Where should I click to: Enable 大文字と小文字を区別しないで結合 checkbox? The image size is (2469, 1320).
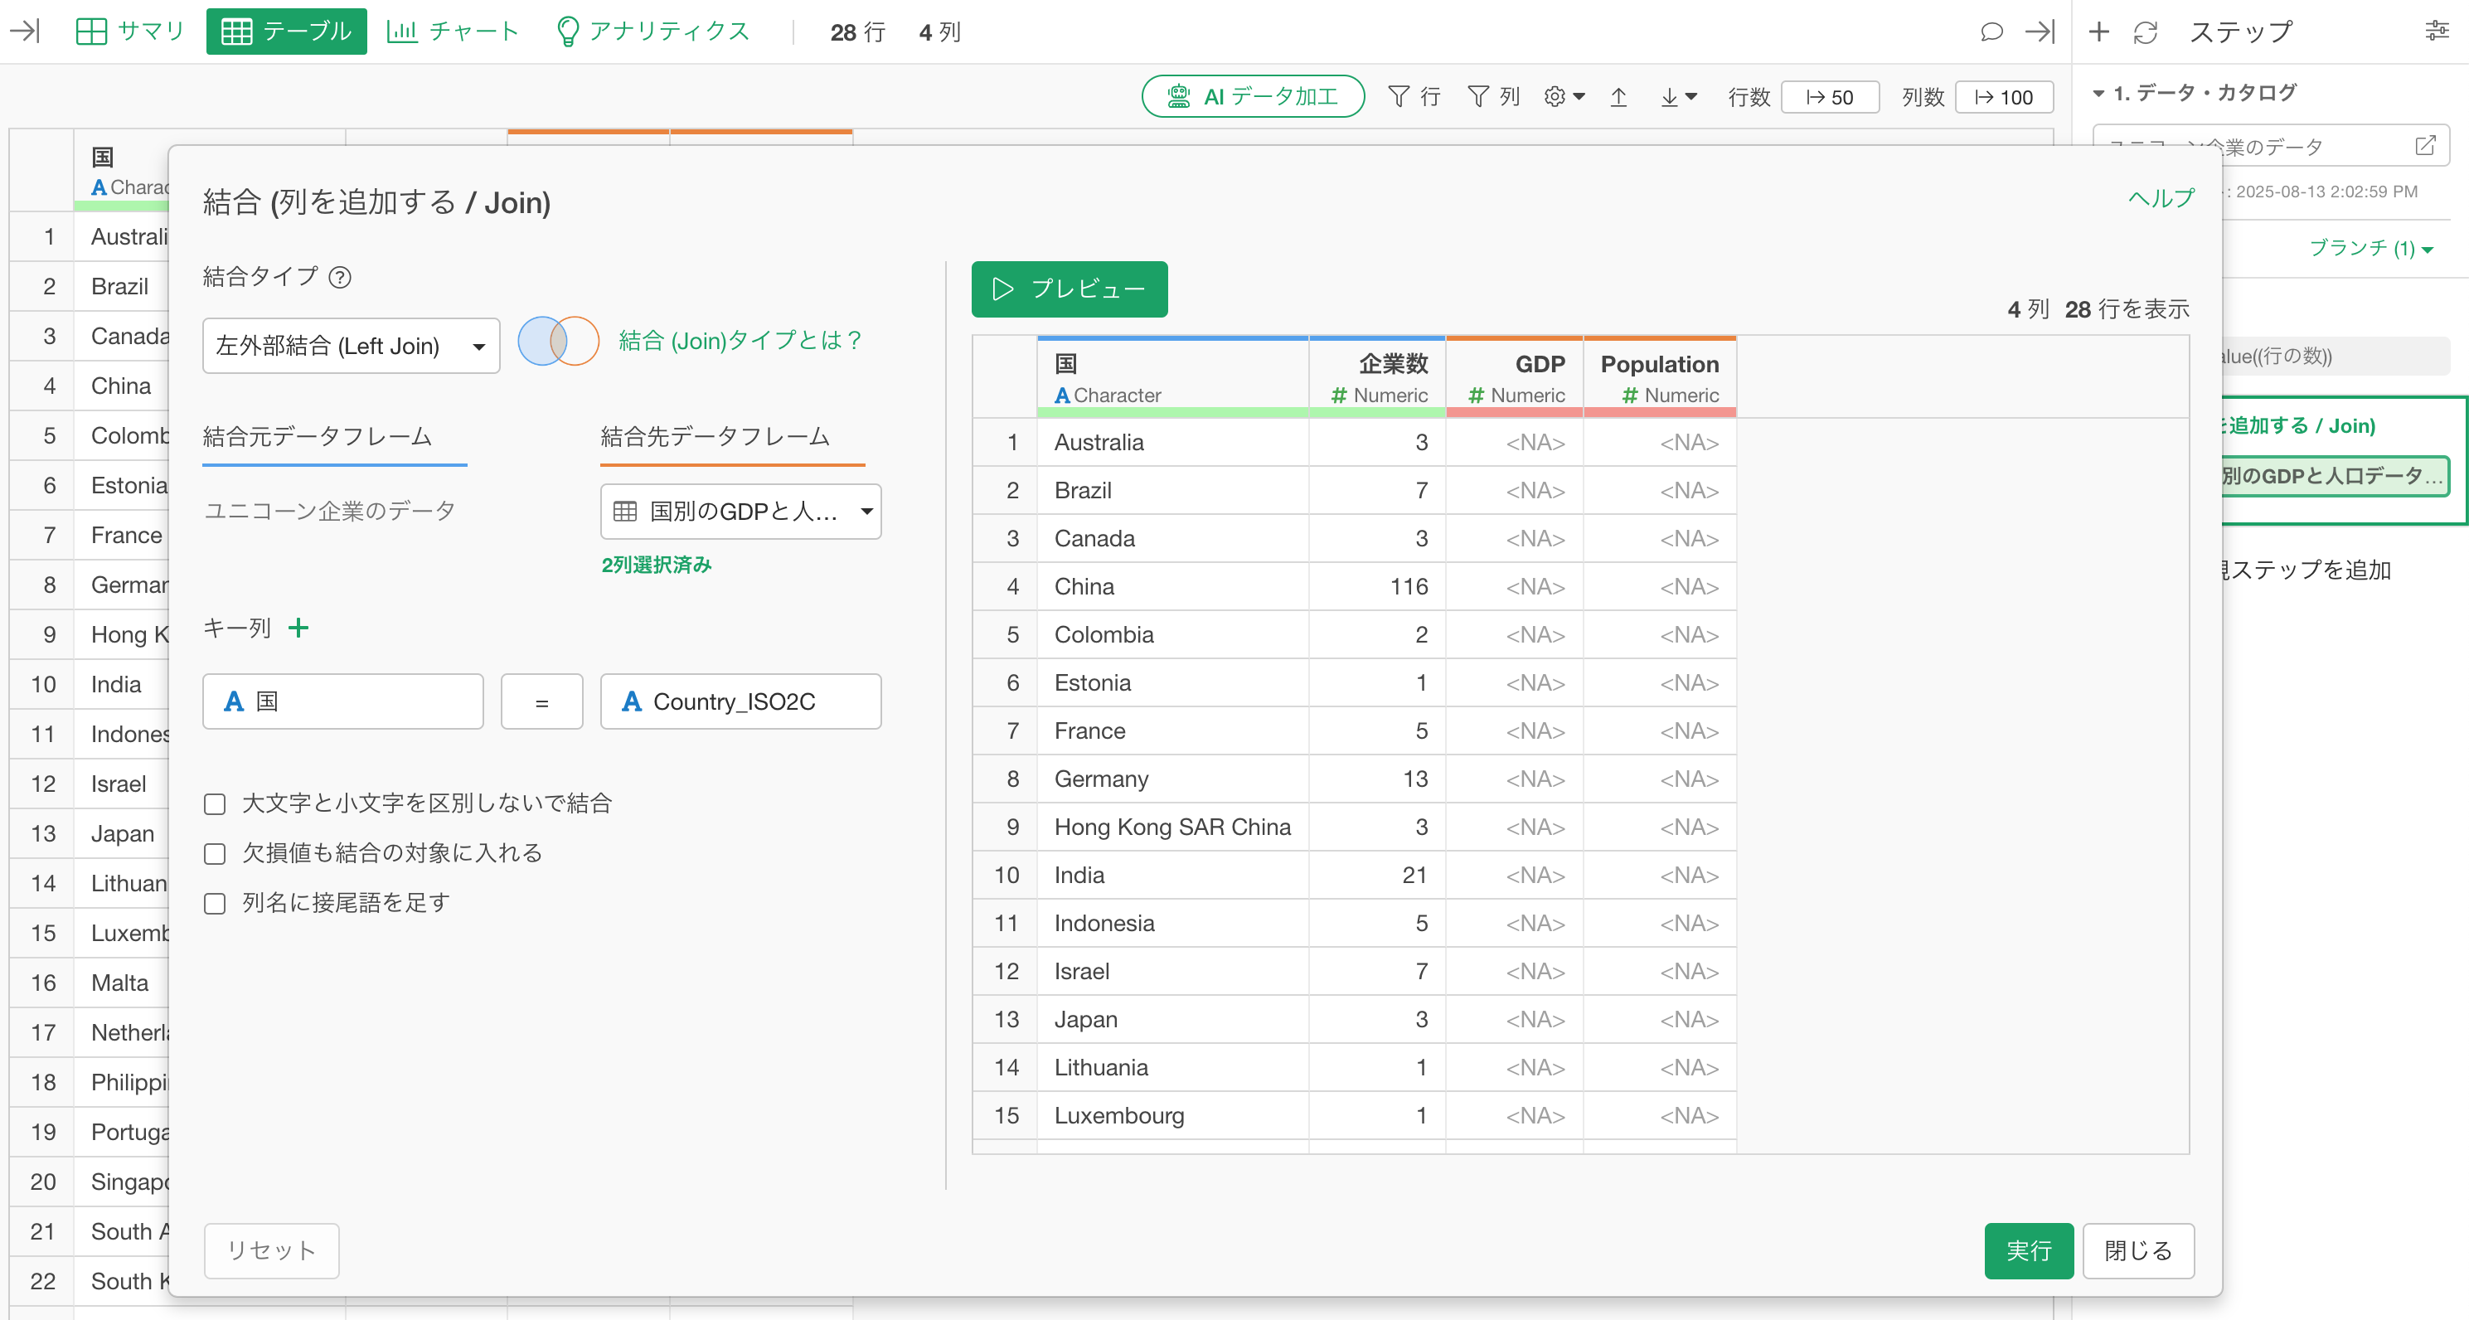215,803
